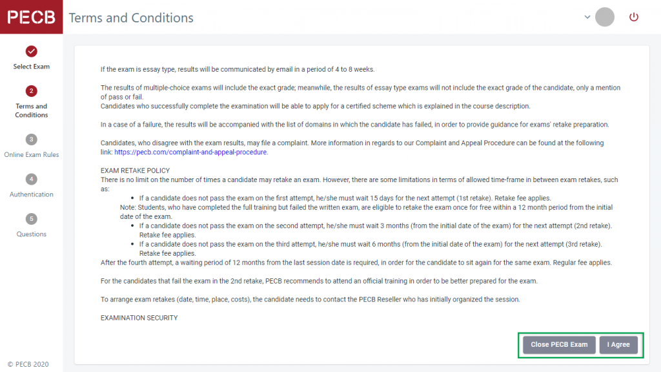
Task: Go to the Select Exam step label
Action: coord(32,67)
